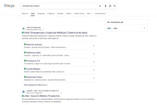The height and width of the screenshot is (105, 157).
Task: Click the vittal logo in Ver resultados panel
Action: coord(109,28)
